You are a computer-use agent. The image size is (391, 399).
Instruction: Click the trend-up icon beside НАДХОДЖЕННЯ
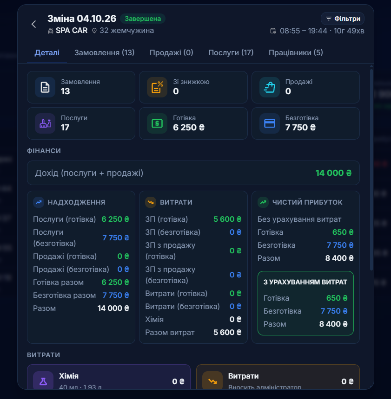(39, 202)
